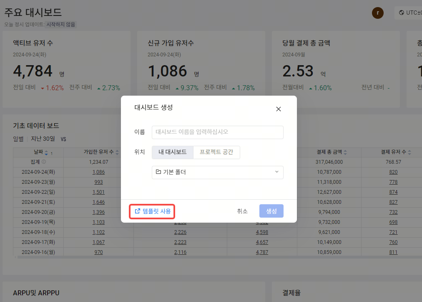Viewport: 422px width, 302px height.
Task: Close the 대시보드 생성 dialog with X
Action: click(278, 109)
